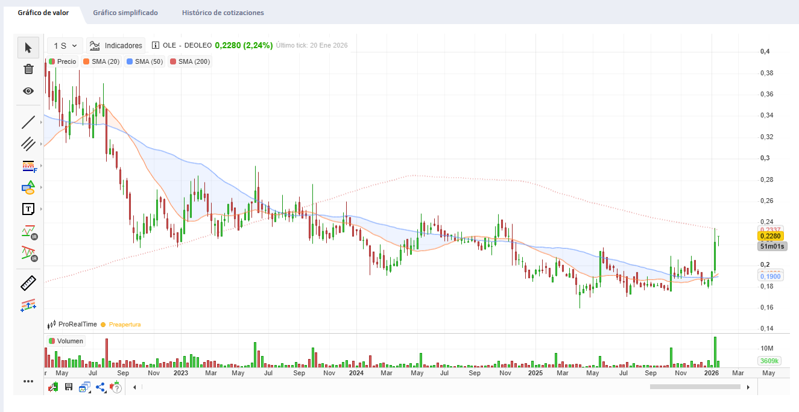Click the 2025 year label on time axis

[x=535, y=373]
